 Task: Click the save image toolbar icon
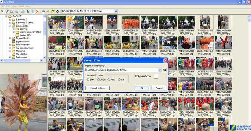coord(12,11)
